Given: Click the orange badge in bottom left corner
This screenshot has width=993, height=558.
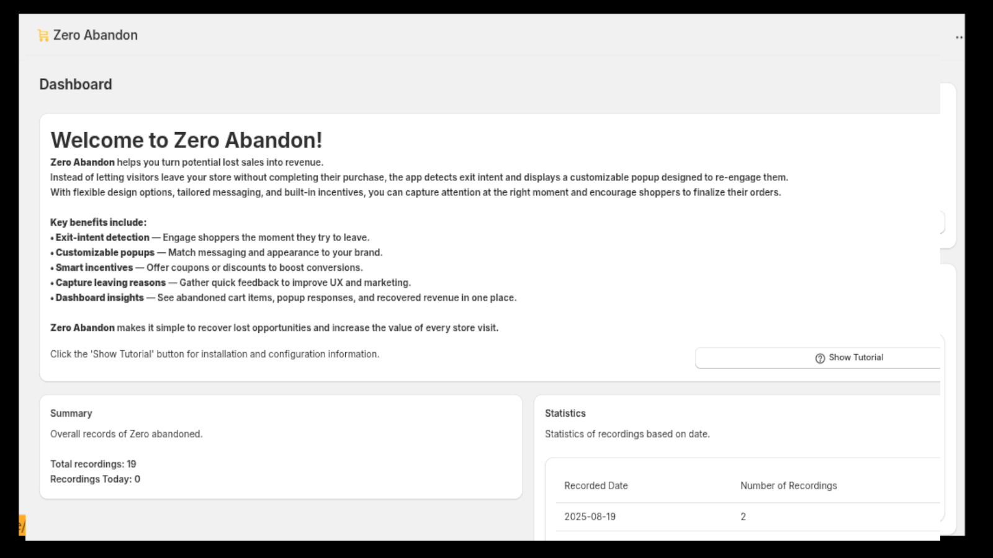Looking at the screenshot, I should [21, 525].
